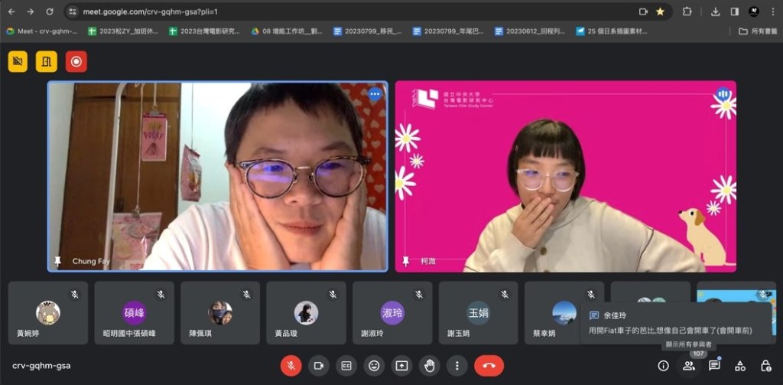Turn on closed captions

pyautogui.click(x=346, y=366)
